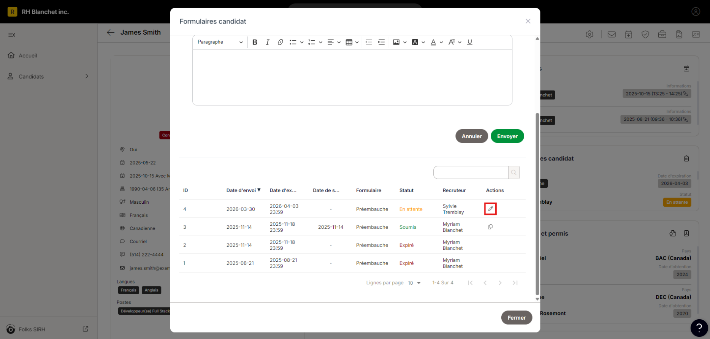Go to the last page of results

tap(515, 283)
